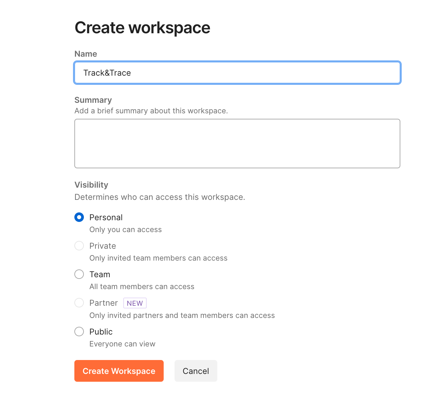Click the Visibility section heading
Screen dimensions: 436x416
click(91, 185)
